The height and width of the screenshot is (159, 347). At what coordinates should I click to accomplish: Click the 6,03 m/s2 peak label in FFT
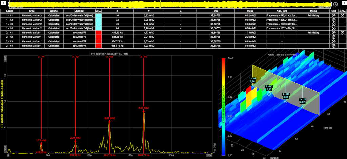pos(109,118)
